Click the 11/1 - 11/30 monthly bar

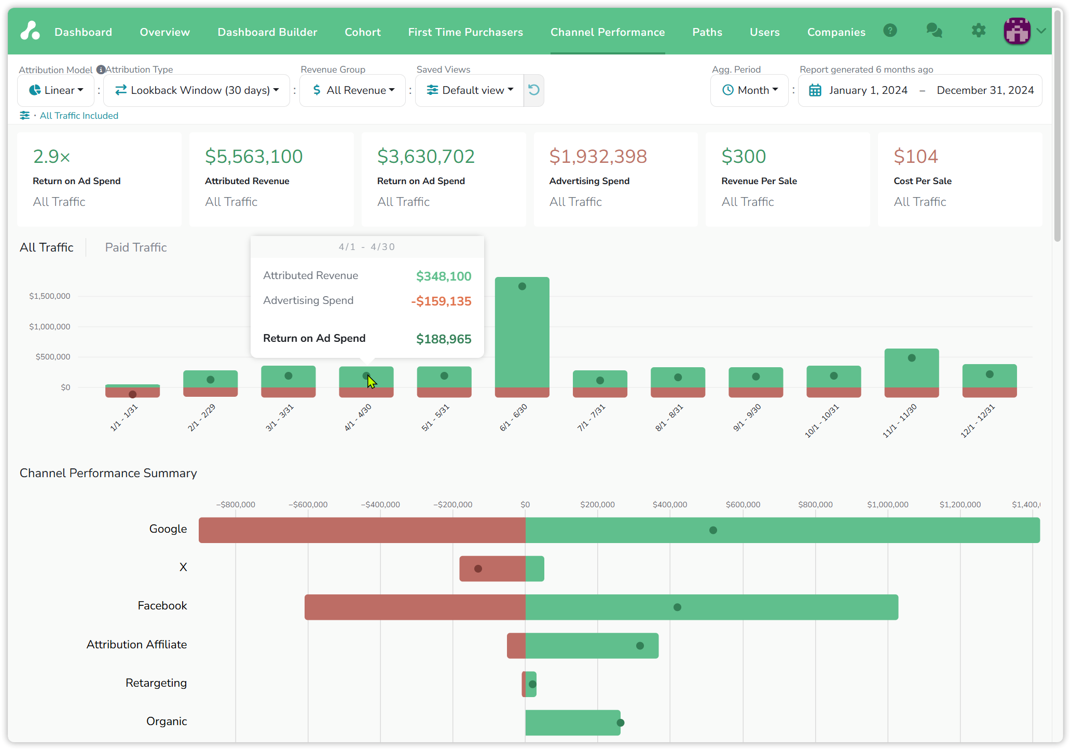coord(912,373)
